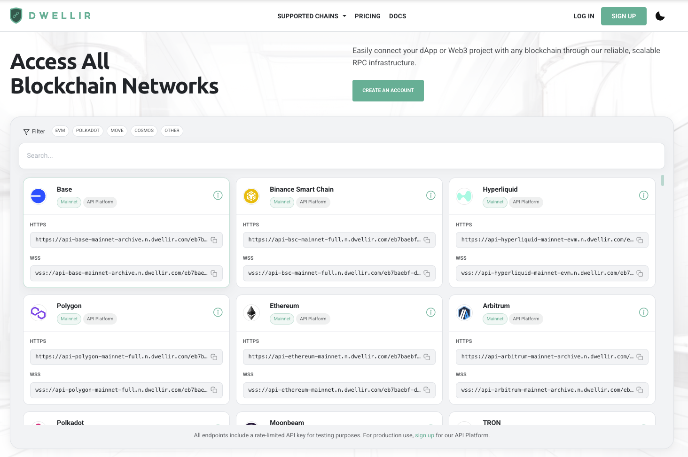688x457 pixels.
Task: Toggle the EVM filter chip
Action: tap(60, 131)
